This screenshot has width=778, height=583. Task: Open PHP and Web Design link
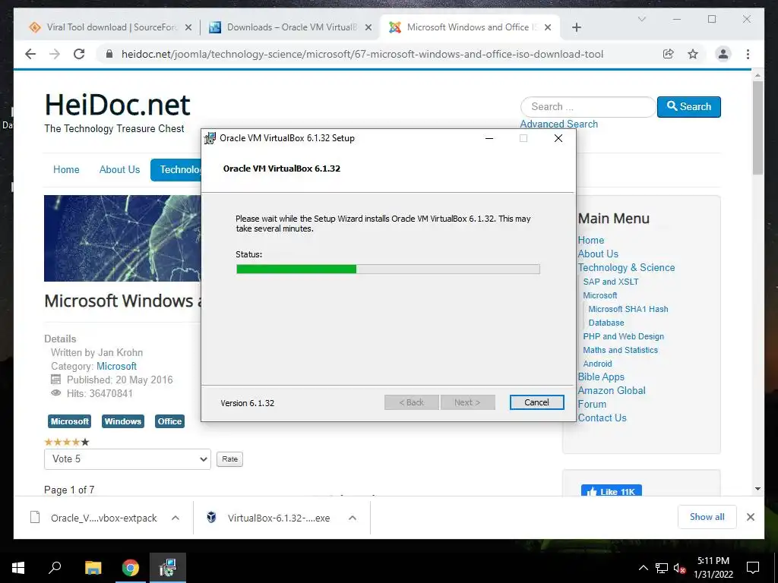tap(623, 336)
